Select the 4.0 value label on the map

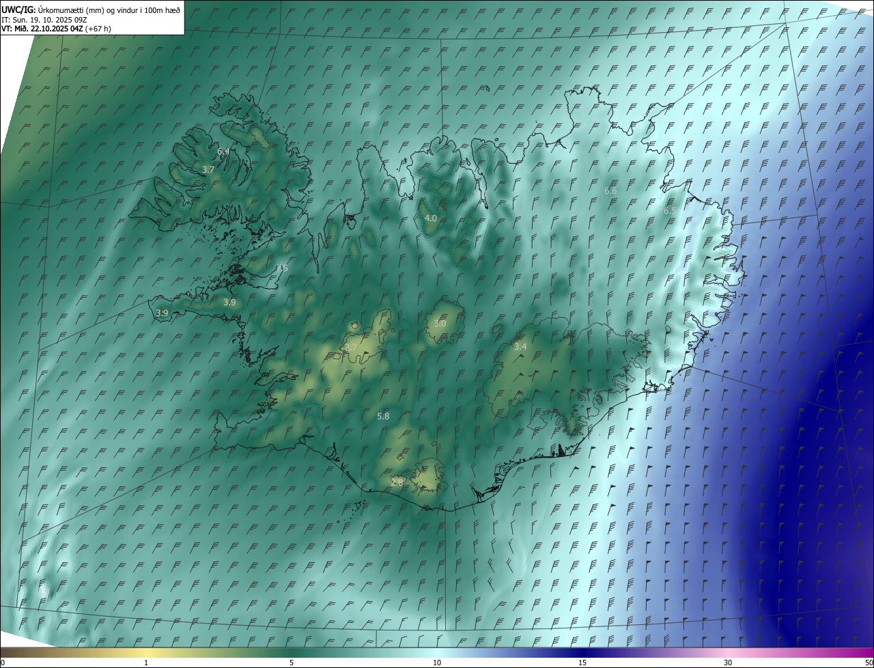tap(430, 218)
